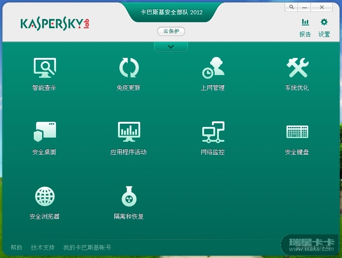Image resolution: width=342 pixels, height=258 pixels.
Task: Click the 应用程序活动 text label
Action: click(x=129, y=152)
